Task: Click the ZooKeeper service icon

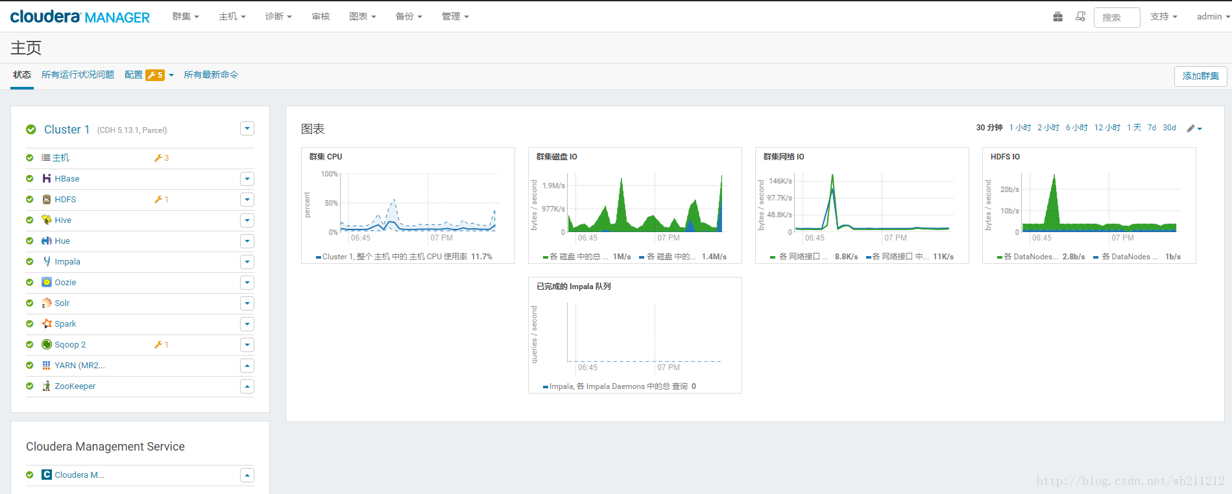Action: tap(47, 386)
